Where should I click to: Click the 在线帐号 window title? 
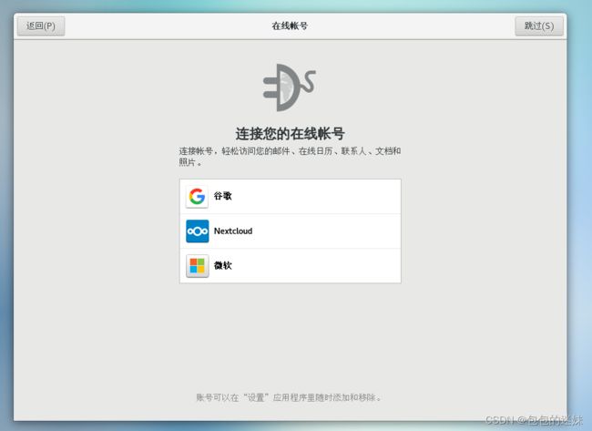coord(290,26)
